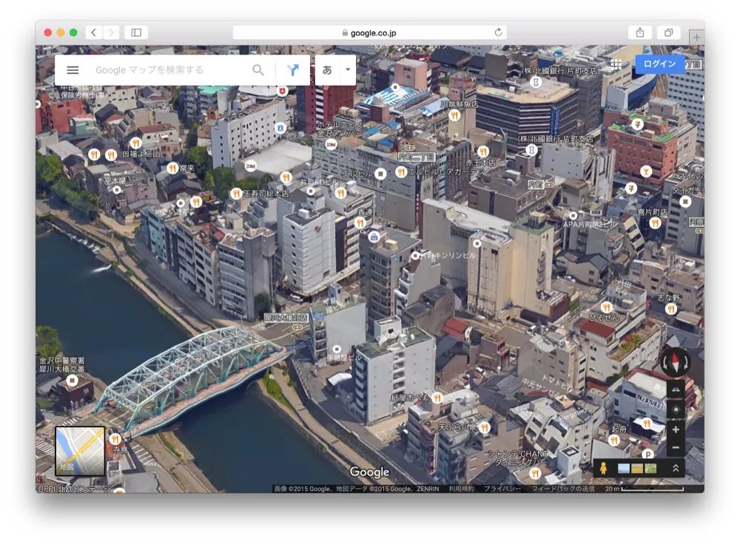The image size is (740, 544).
Task: Collapse the imagery carousel with the chevron
Action: coord(675,468)
